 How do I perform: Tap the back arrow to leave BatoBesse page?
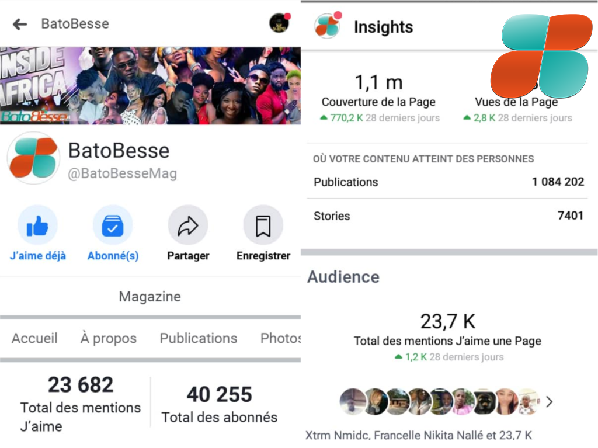[x=20, y=24]
